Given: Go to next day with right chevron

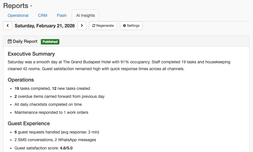Looking at the screenshot, I should click(x=82, y=26).
